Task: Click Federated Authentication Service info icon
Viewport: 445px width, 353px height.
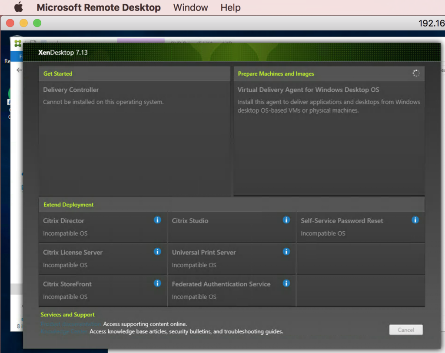Action: coord(286,283)
